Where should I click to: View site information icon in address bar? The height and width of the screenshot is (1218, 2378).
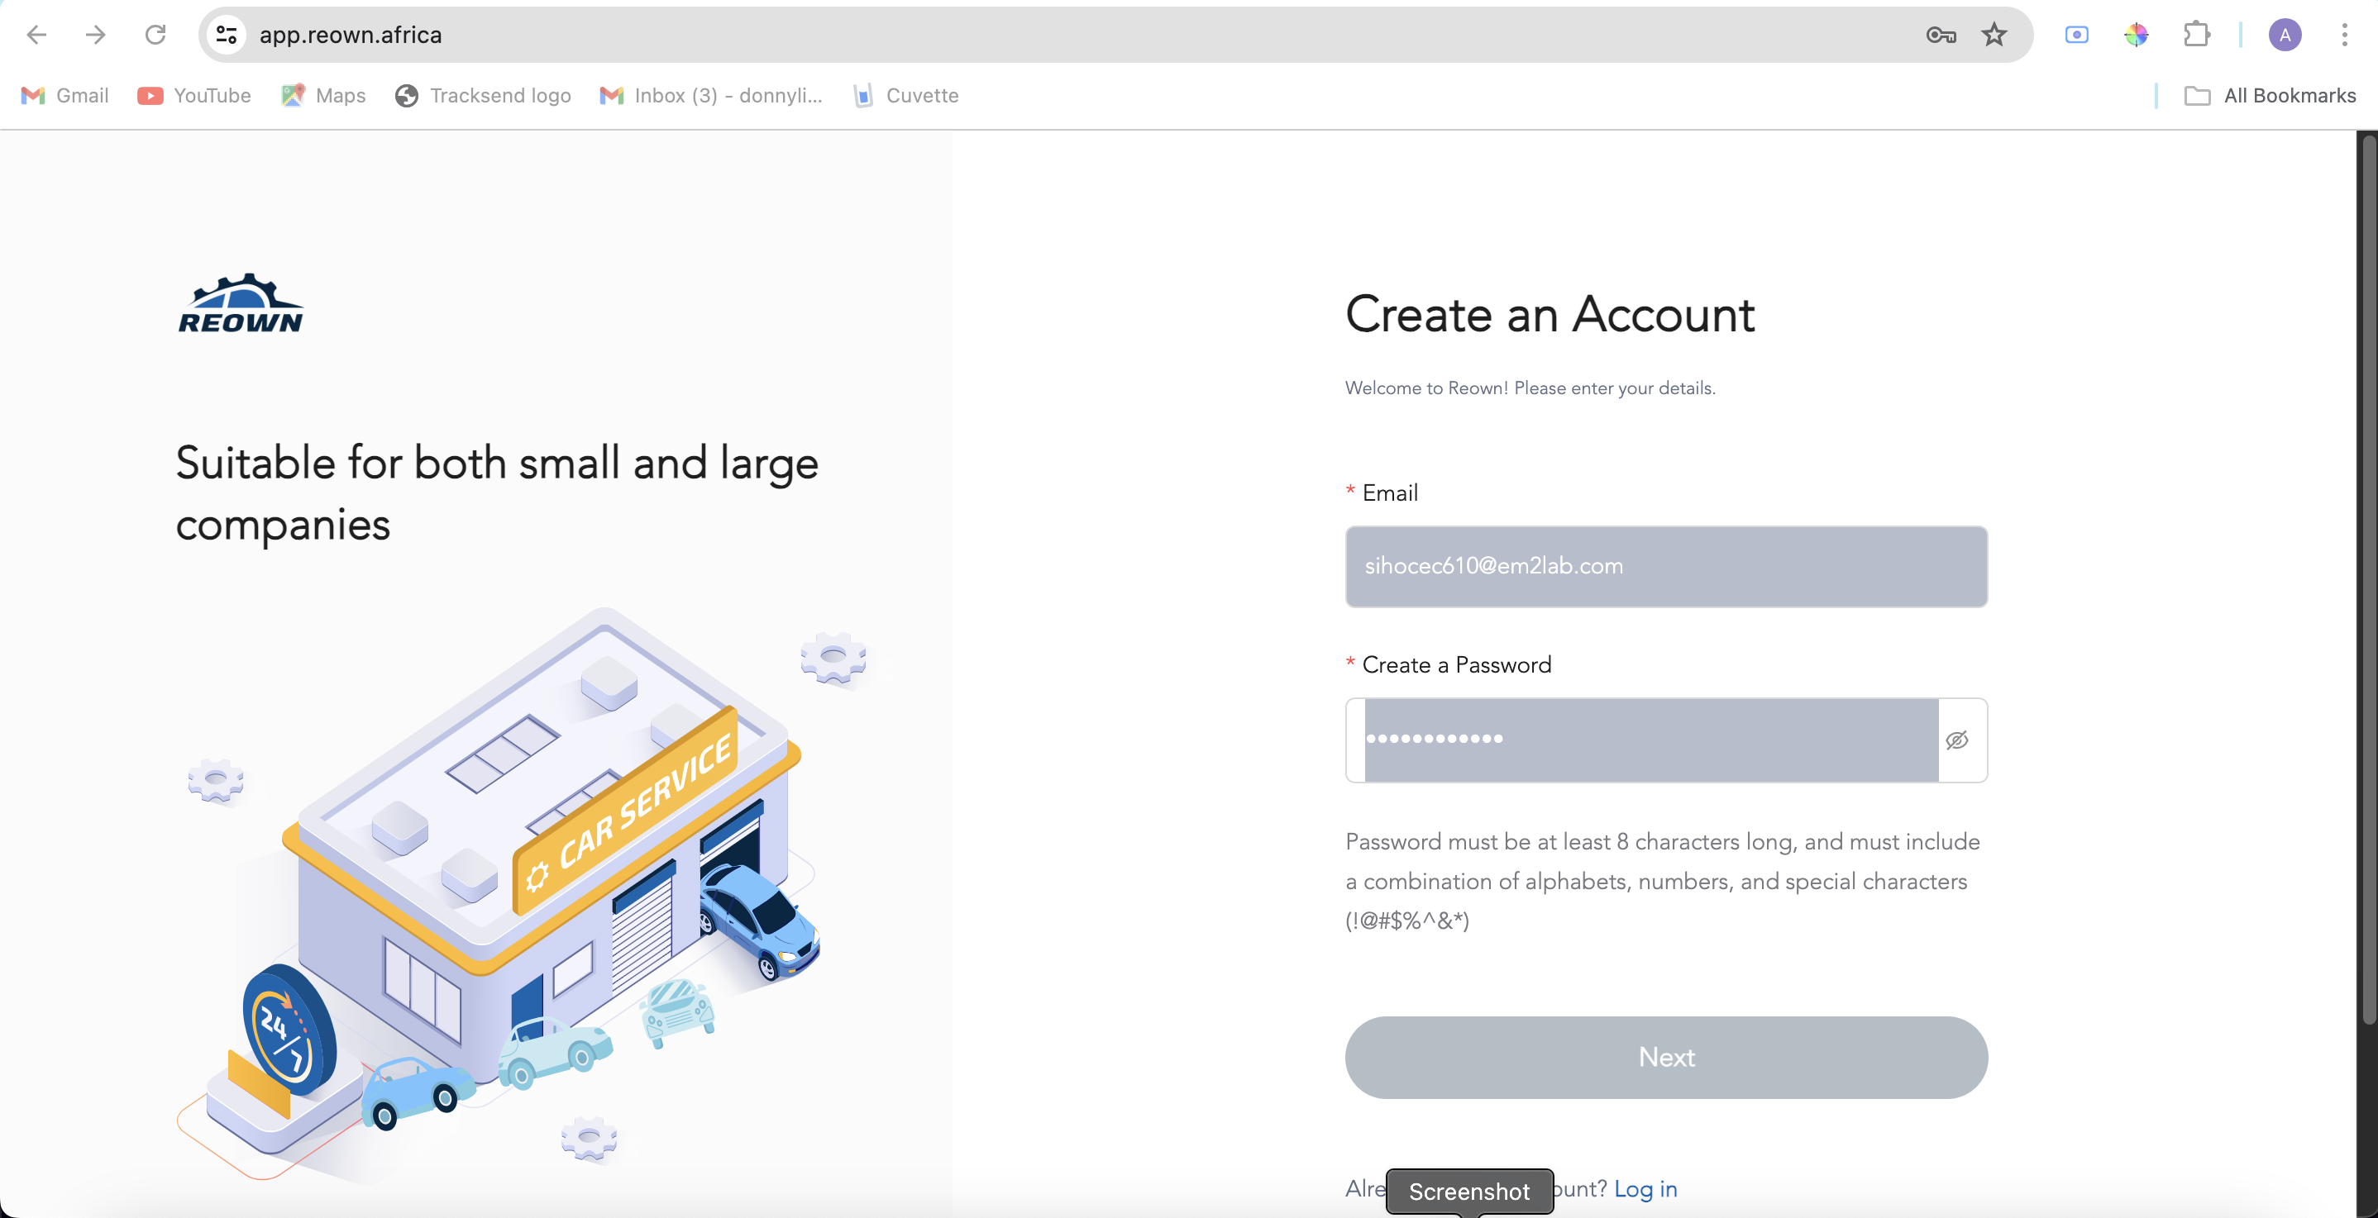[227, 35]
